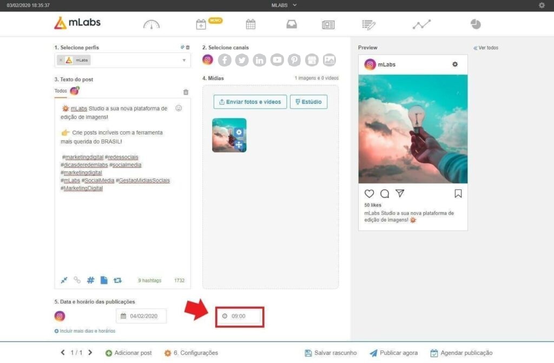The image size is (554, 363).
Task: Click the share paper-plane icon in preview
Action: [400, 193]
